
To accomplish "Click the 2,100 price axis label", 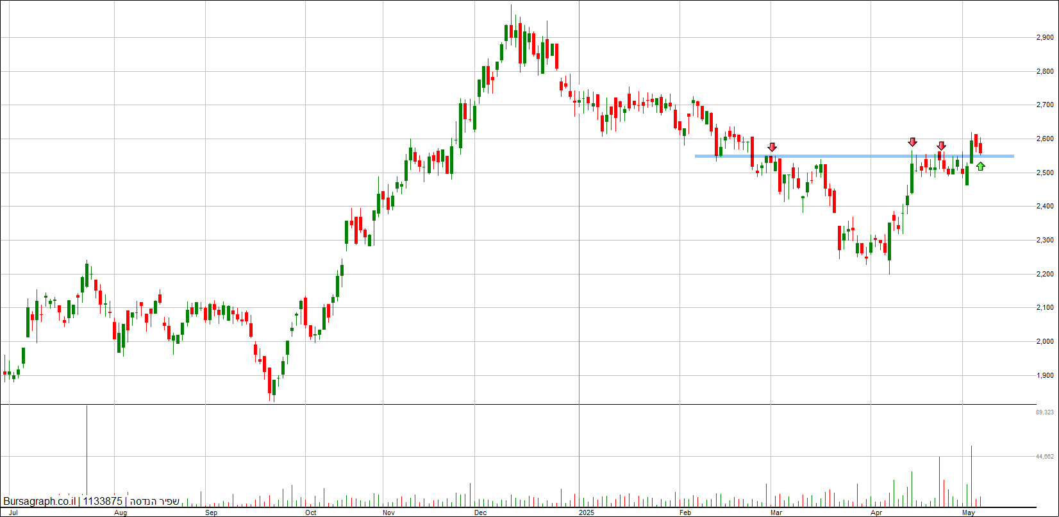I will click(1045, 307).
